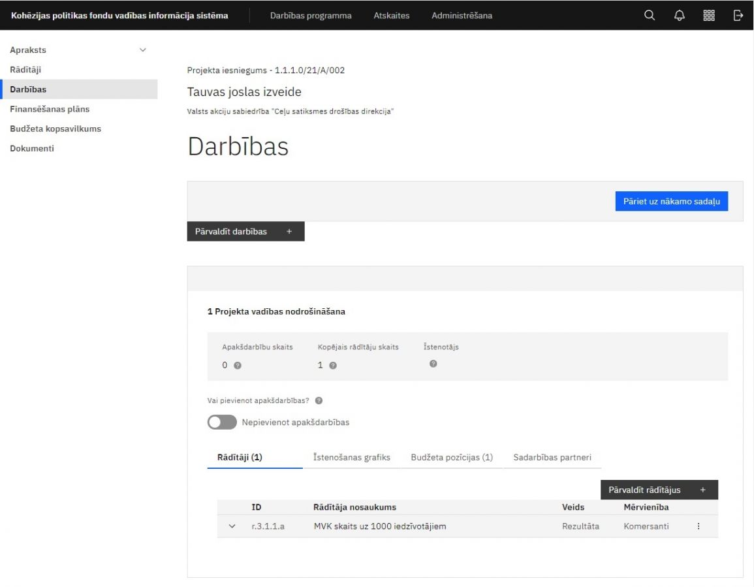754x587 pixels.
Task: Expand the r.3.1.1.a indicator row
Action: tap(232, 526)
